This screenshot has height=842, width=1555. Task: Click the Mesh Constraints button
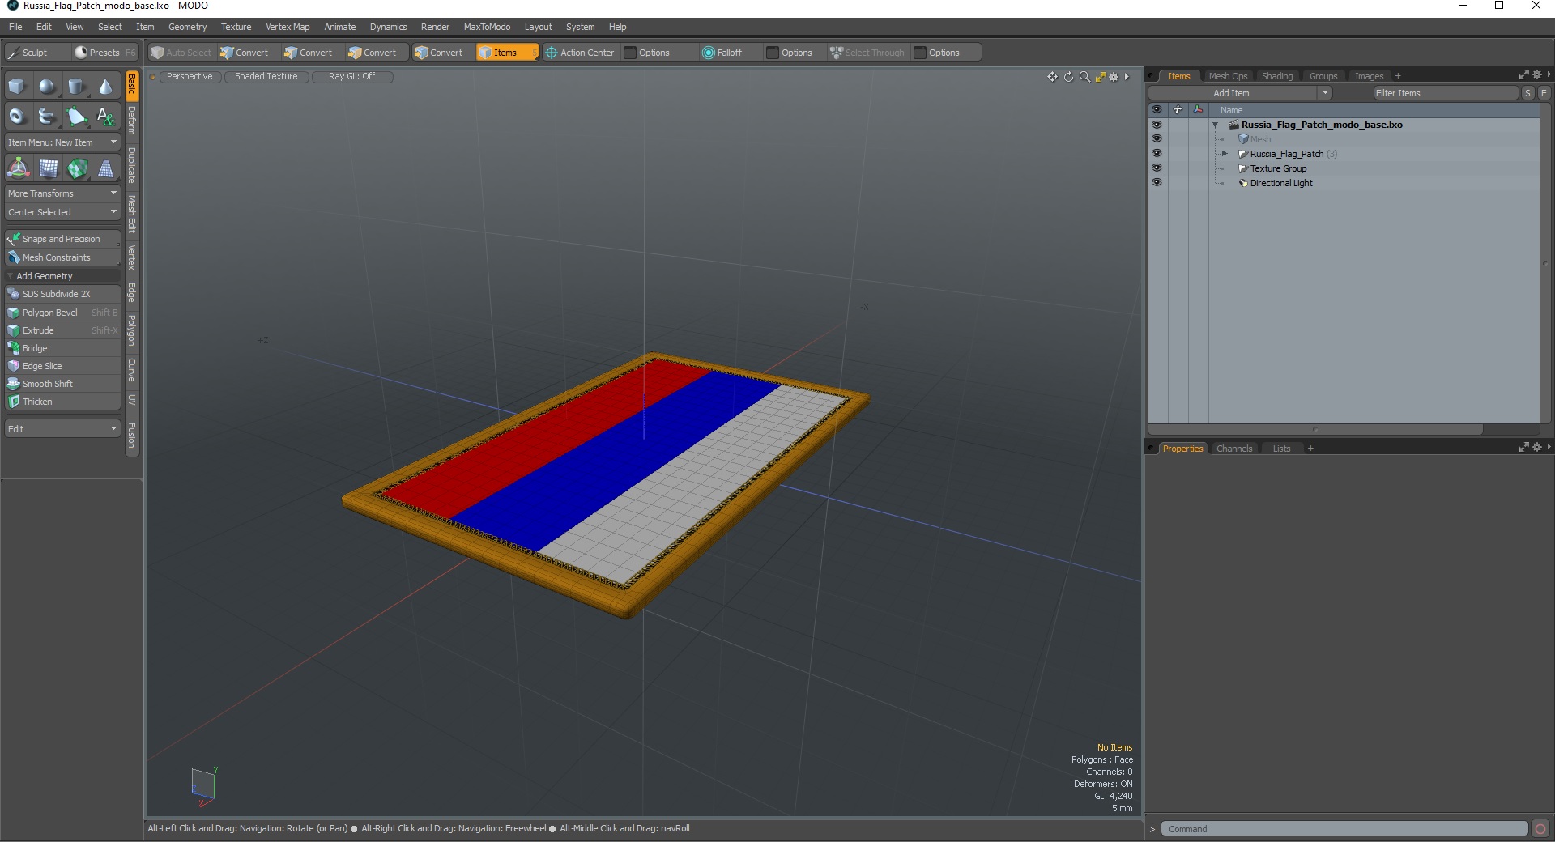[62, 257]
